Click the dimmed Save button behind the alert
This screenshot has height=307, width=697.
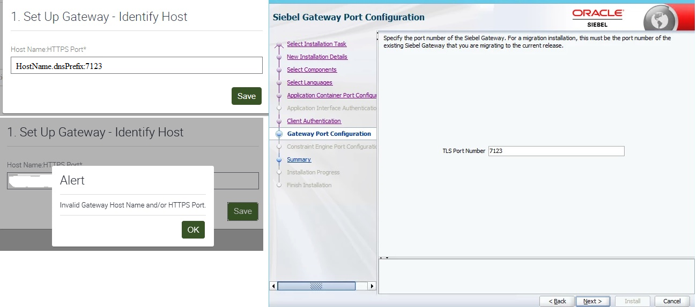coord(243,211)
